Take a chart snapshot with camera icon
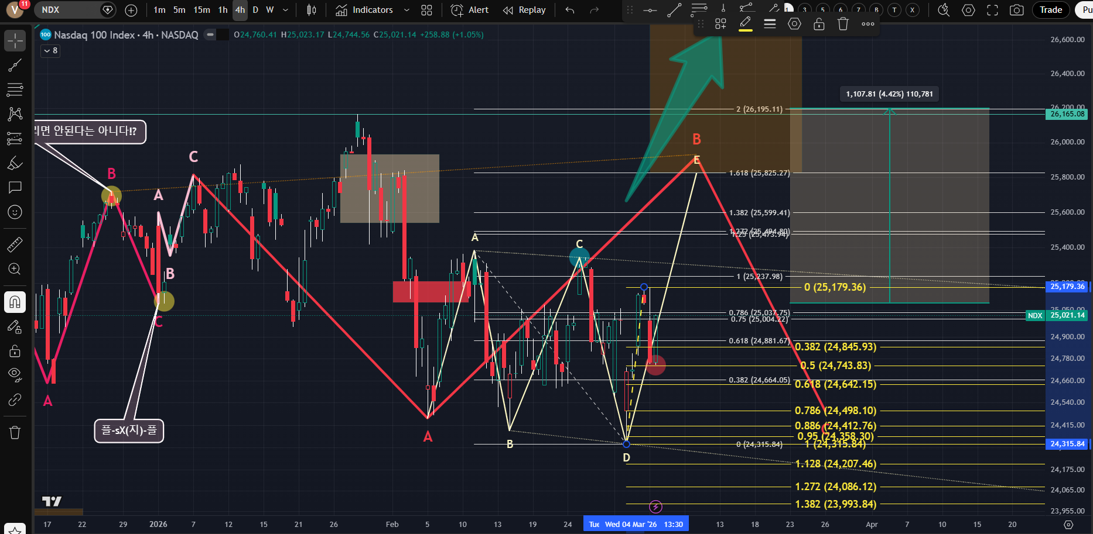Screen dimensions: 1093x534 click(x=1017, y=10)
